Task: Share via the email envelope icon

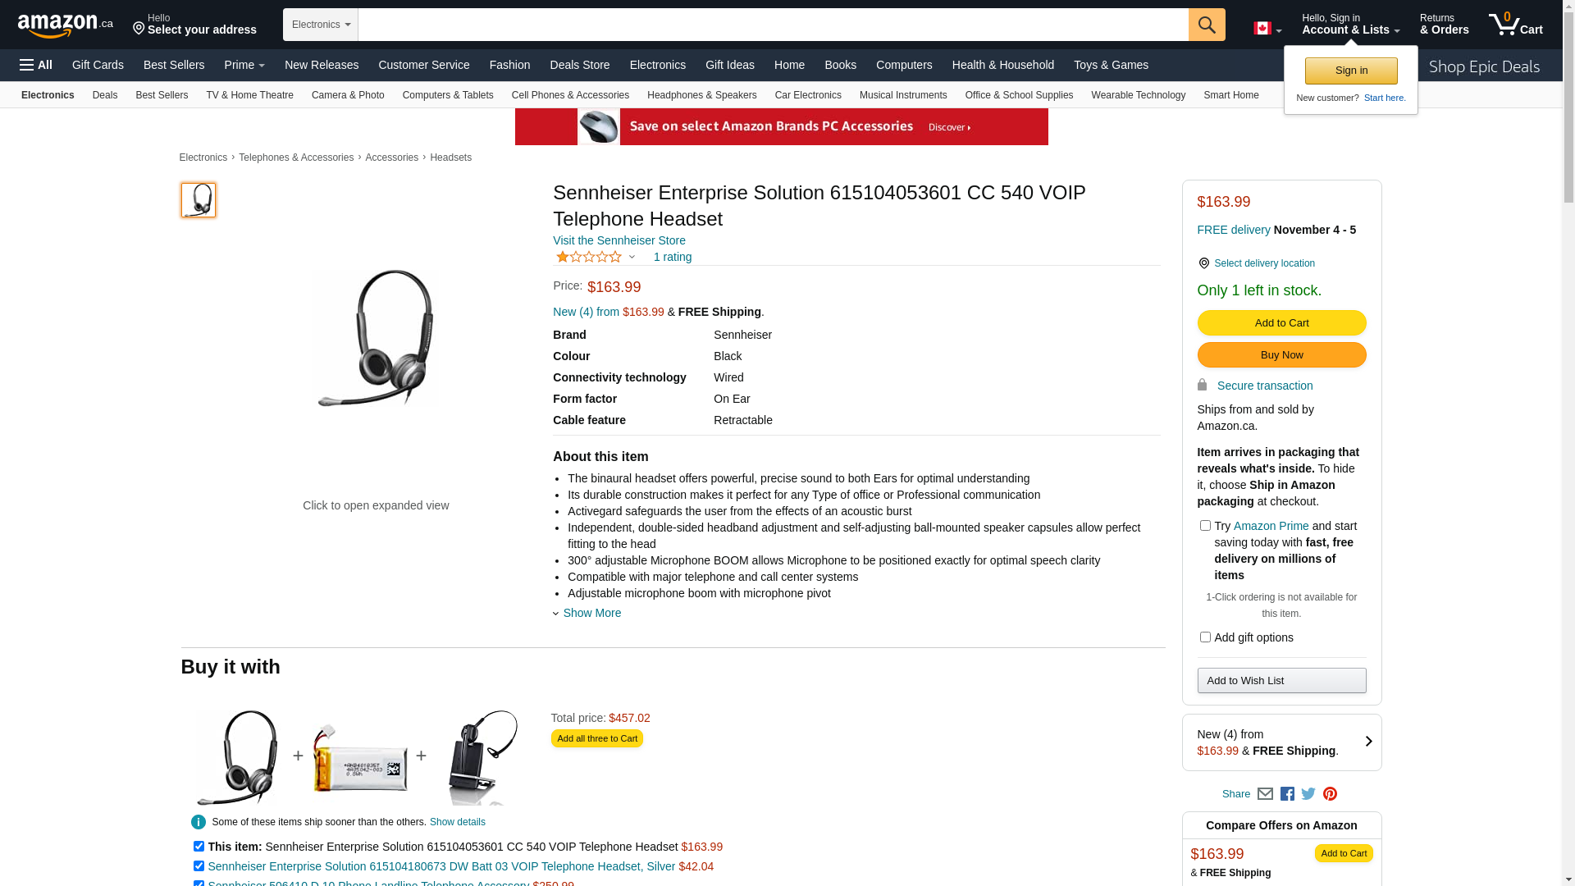Action: pyautogui.click(x=1265, y=794)
